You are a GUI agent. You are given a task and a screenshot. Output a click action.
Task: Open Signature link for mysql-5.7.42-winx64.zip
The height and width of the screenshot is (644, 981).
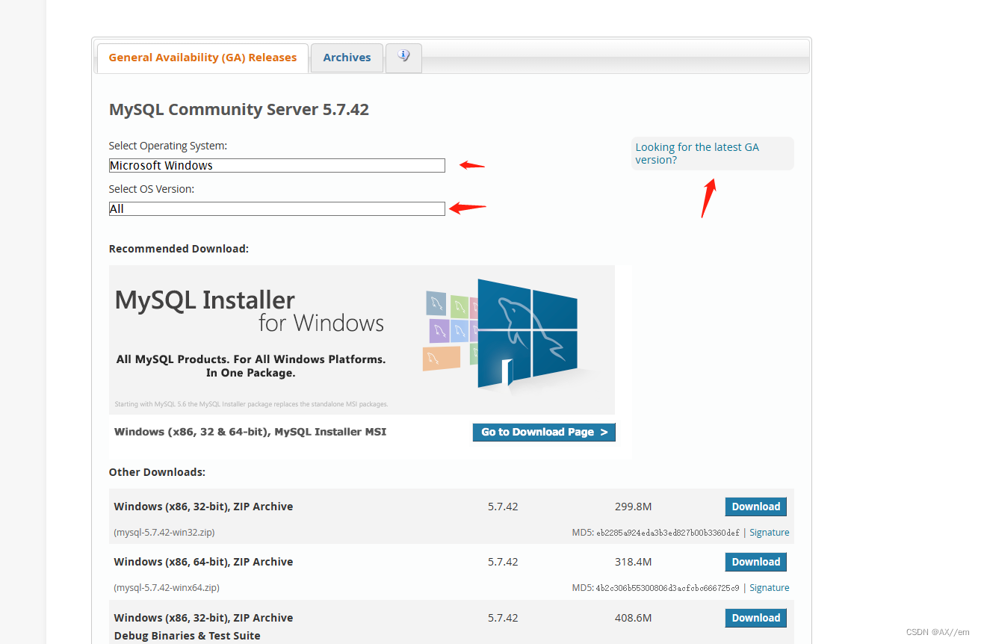[769, 588]
